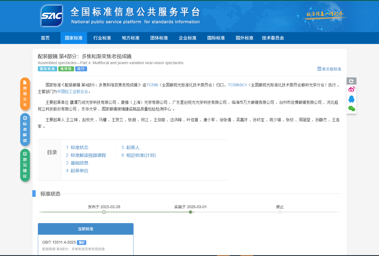
Task: Open 中国轻工业联合会 link
Action: coord(72,92)
